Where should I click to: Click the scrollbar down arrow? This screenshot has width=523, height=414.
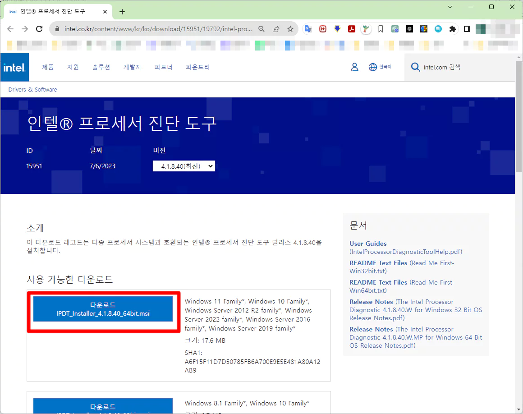[518, 409]
